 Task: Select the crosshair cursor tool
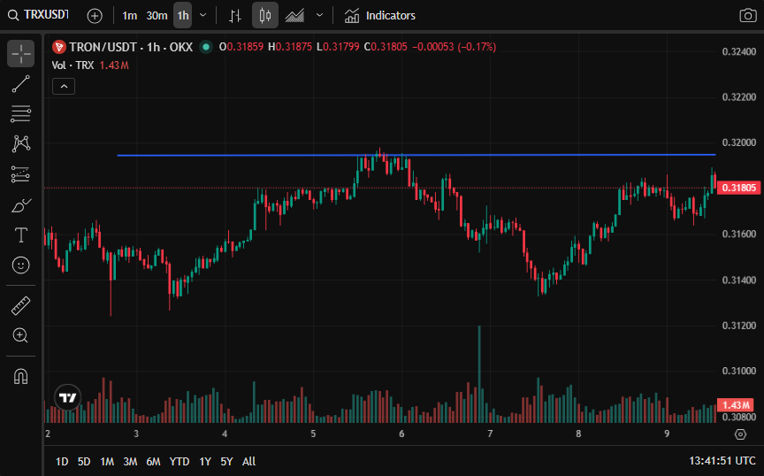[x=20, y=53]
